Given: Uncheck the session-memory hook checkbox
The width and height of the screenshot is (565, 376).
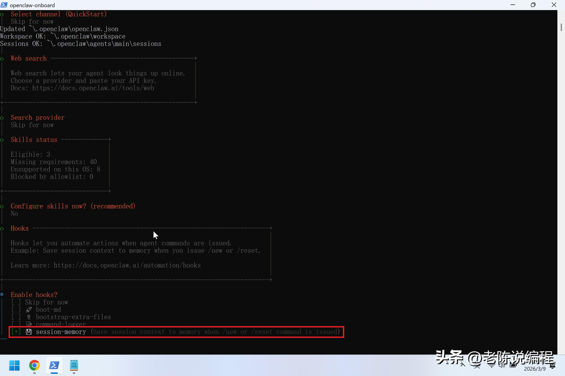Looking at the screenshot, I should 16,332.
